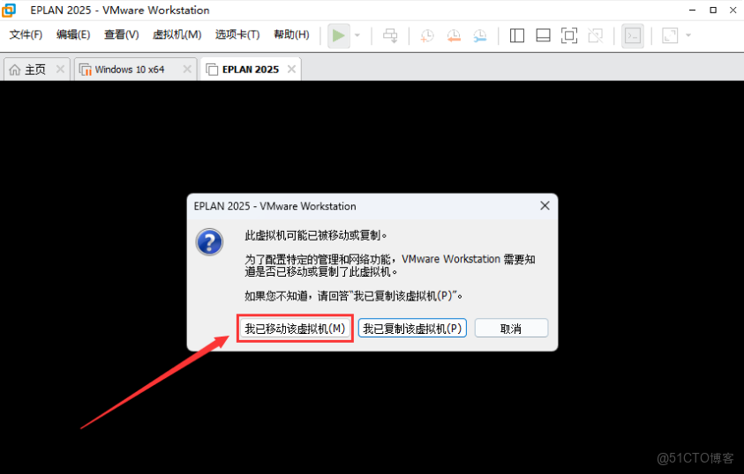Click the VMware Workstation app icon in title bar
Image resolution: width=744 pixels, height=474 pixels.
9,10
